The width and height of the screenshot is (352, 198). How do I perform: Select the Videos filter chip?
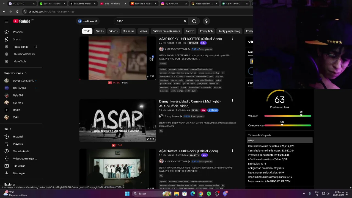point(113,31)
